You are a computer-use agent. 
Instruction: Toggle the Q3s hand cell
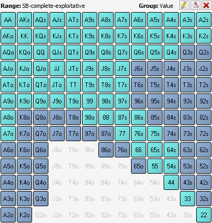(x=187, y=52)
